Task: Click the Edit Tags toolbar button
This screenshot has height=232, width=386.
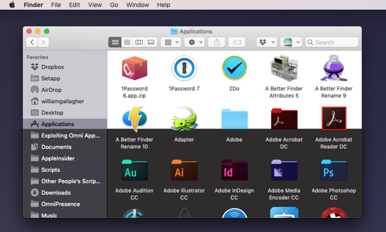Action: click(x=237, y=42)
